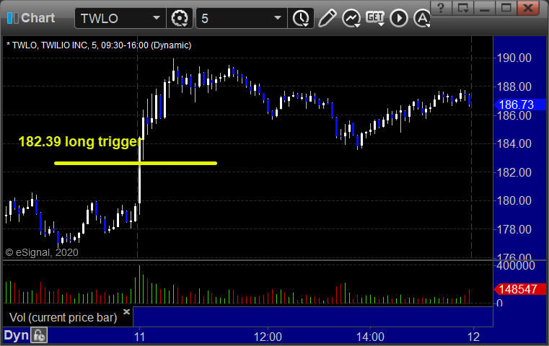Open the time template clock icon
Screen dimensions: 549x346
point(301,18)
